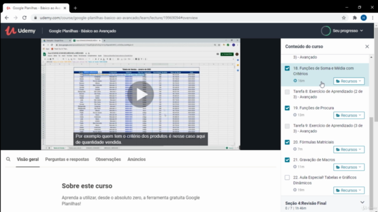This screenshot has width=378, height=212.
Task: Open lecture 21 Gravação de Macros
Action: point(314,160)
